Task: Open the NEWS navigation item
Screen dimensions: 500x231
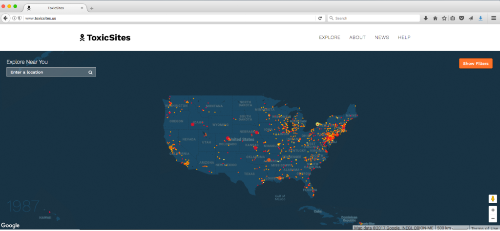Action: [382, 38]
